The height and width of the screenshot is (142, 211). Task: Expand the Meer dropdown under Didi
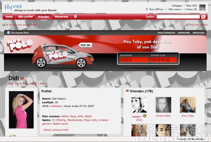pyautogui.click(x=44, y=84)
